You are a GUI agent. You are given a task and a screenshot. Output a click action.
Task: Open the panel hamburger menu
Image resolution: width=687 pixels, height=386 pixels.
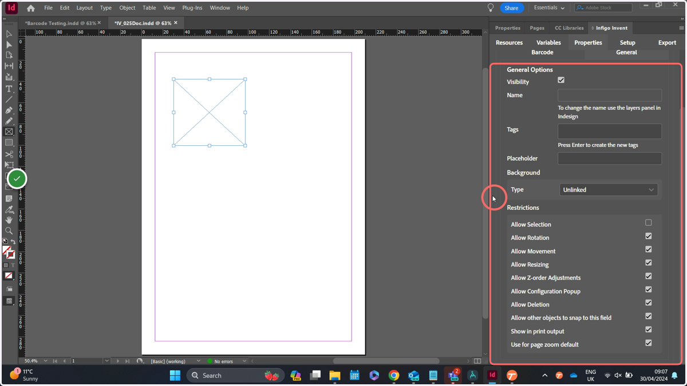click(x=681, y=28)
